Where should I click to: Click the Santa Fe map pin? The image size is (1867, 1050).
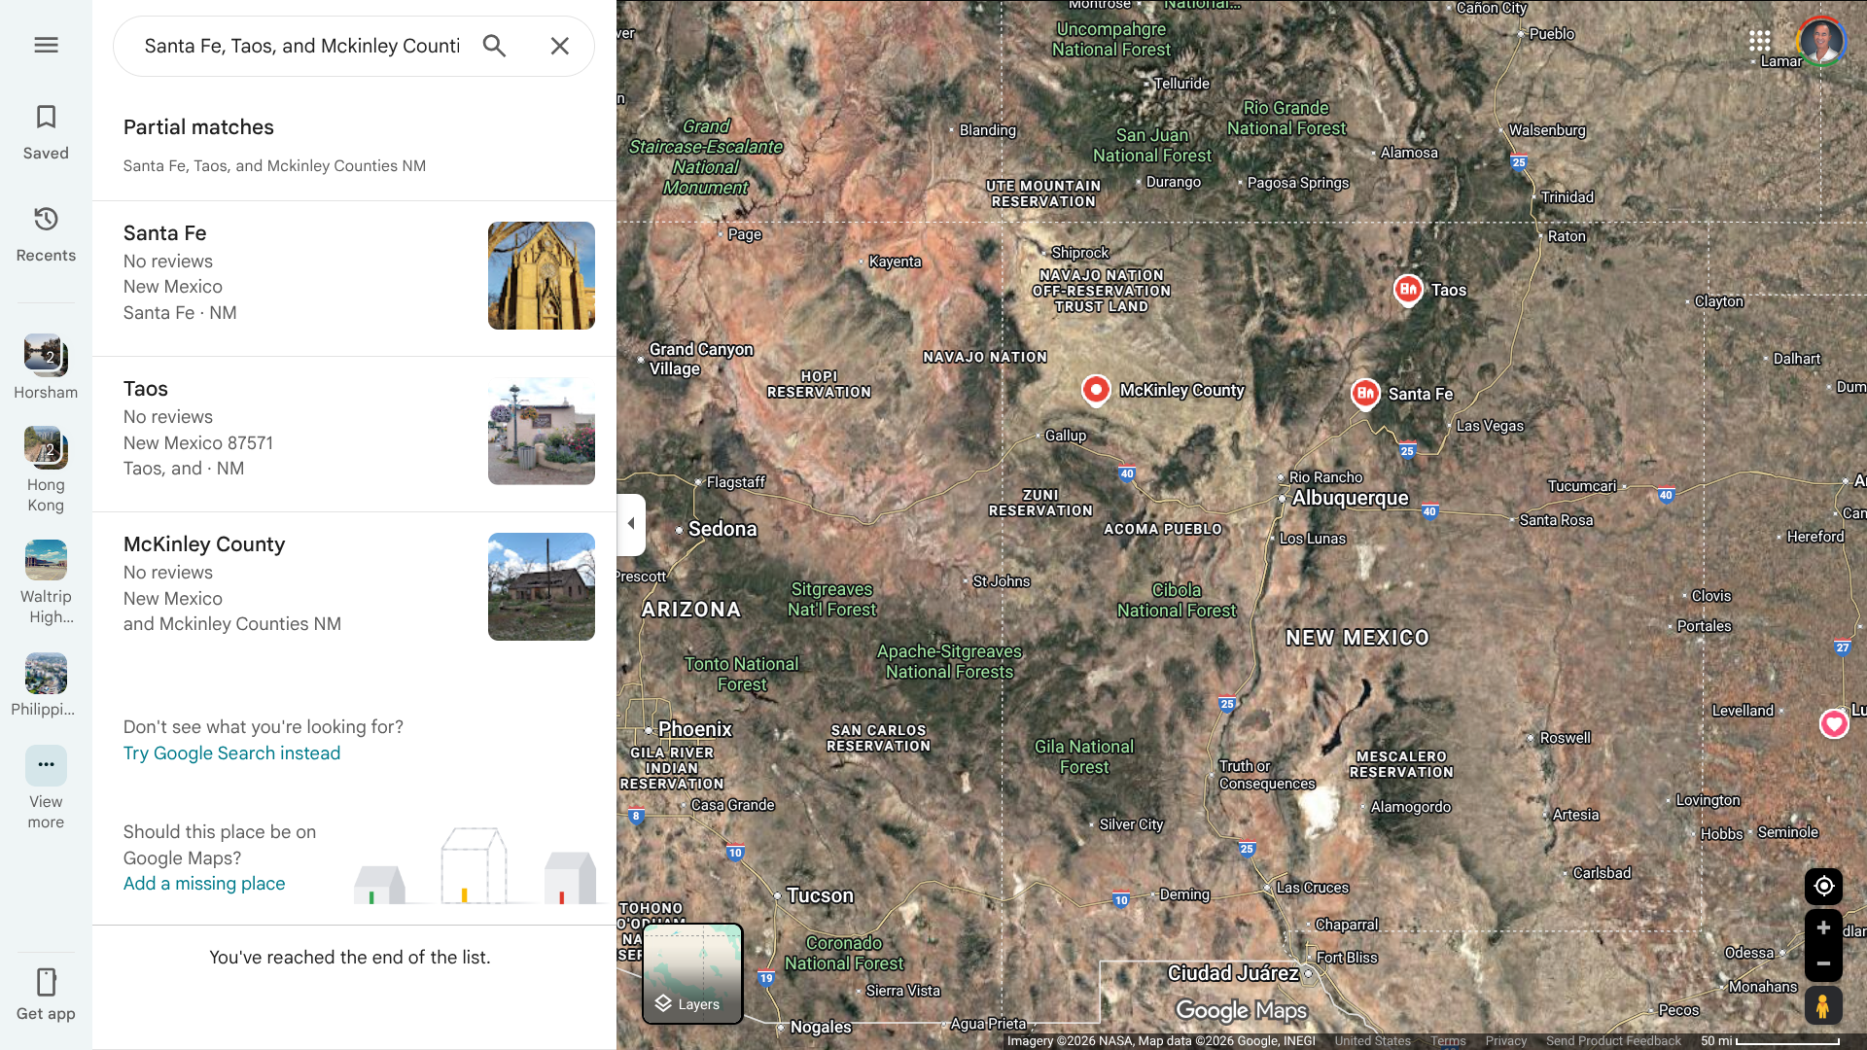pyautogui.click(x=1365, y=393)
